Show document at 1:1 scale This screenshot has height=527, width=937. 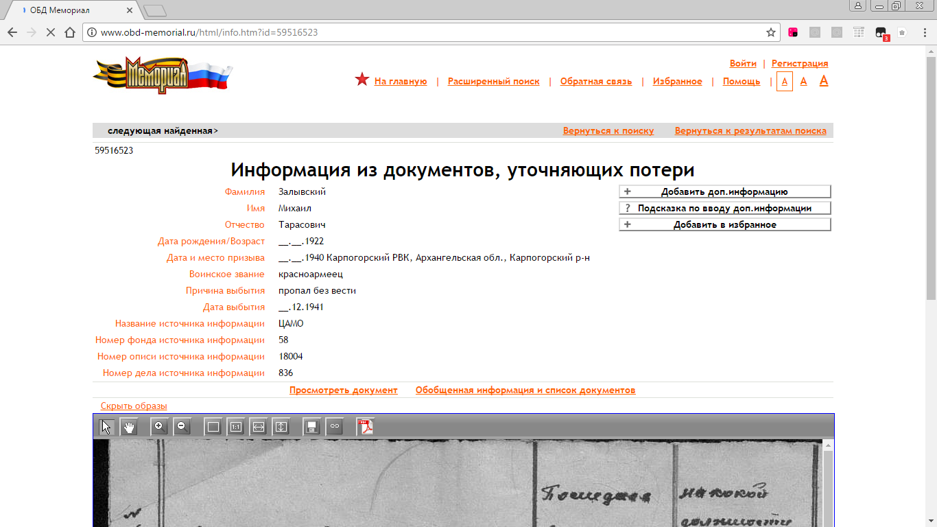(x=236, y=427)
